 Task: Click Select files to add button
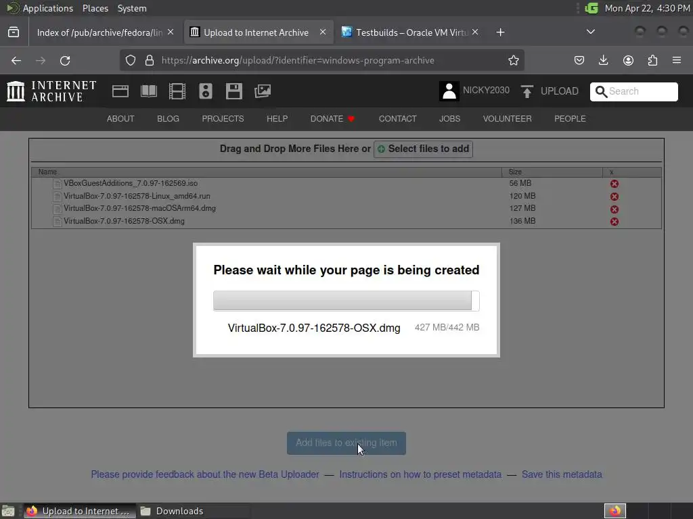click(x=424, y=149)
